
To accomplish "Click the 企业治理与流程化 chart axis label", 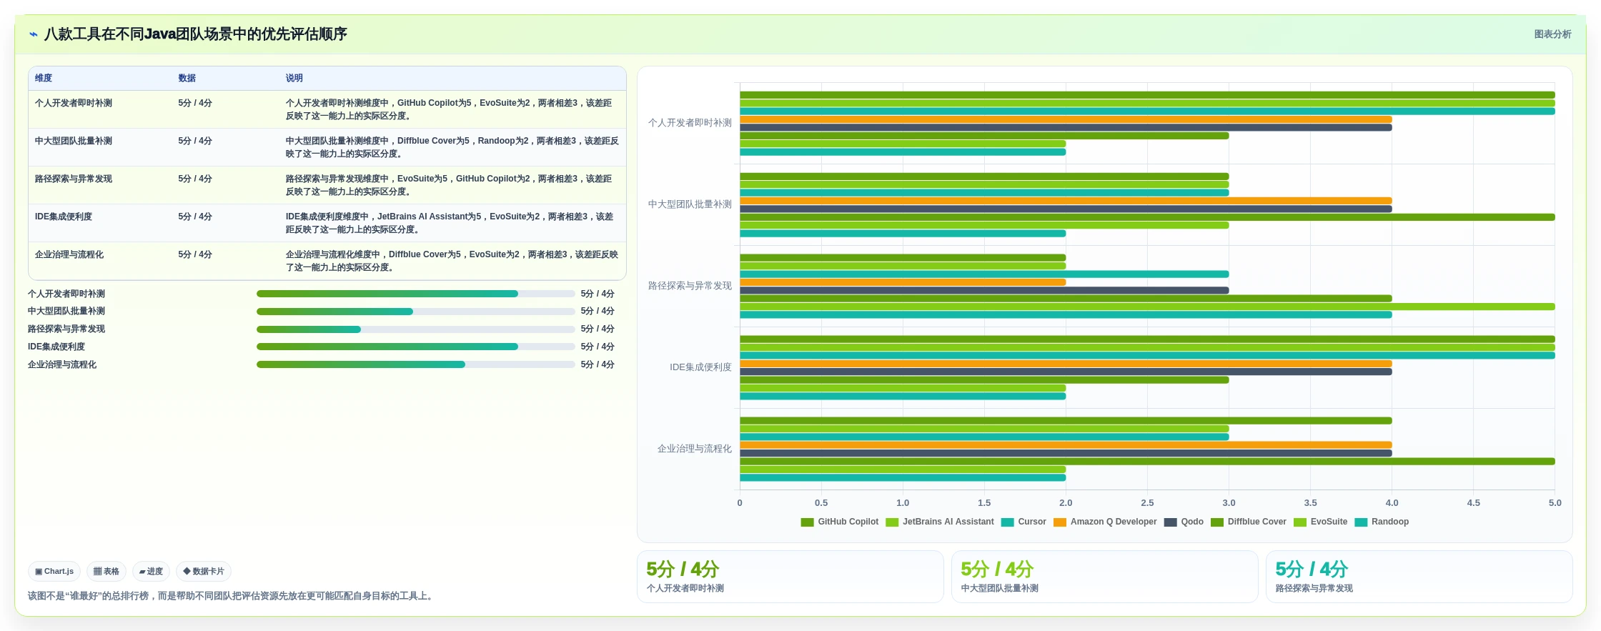I will pyautogui.click(x=695, y=449).
